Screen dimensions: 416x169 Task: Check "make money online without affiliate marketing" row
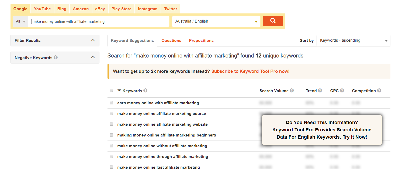pos(111,146)
